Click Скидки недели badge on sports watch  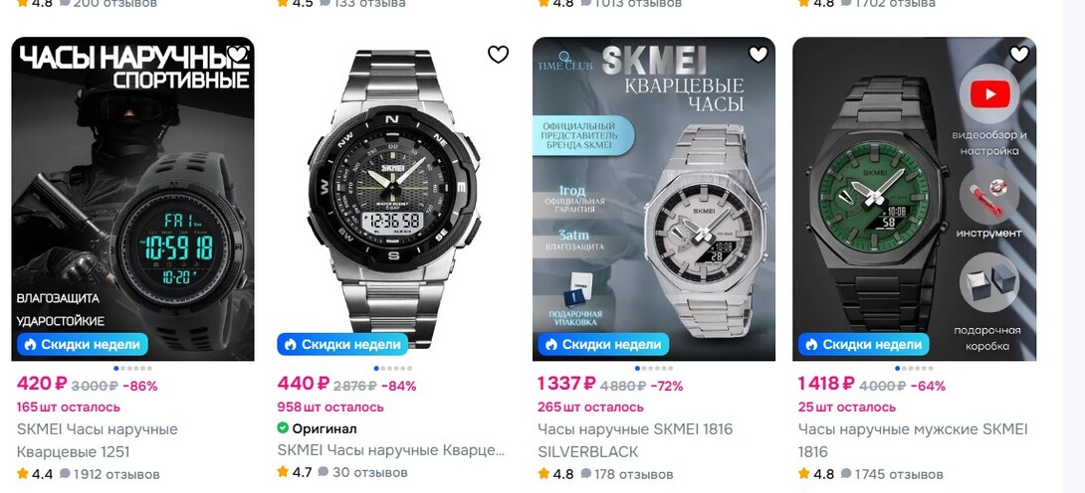coord(83,344)
